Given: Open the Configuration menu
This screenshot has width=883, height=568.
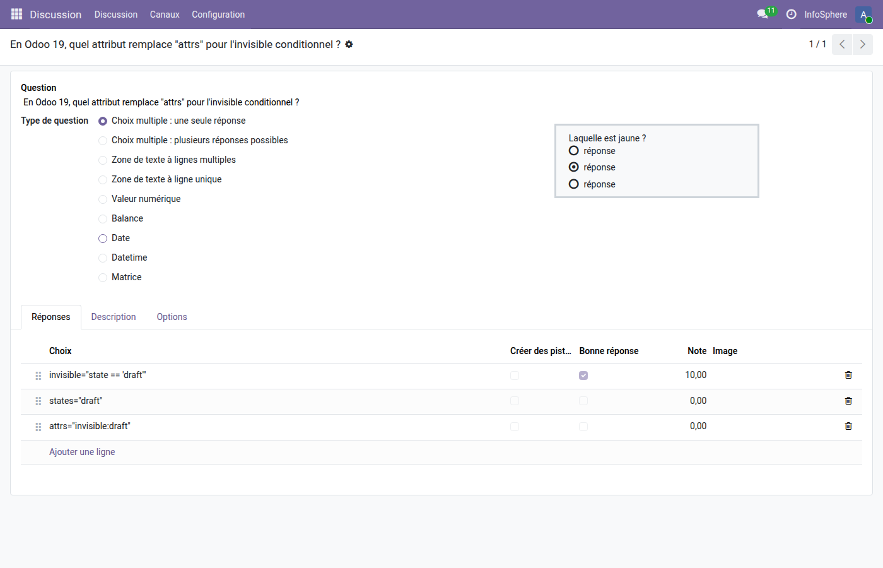Looking at the screenshot, I should pos(218,14).
